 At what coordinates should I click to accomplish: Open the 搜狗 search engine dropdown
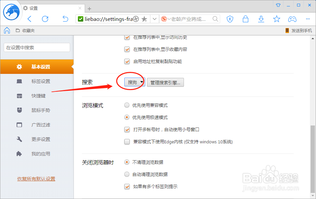coord(134,82)
